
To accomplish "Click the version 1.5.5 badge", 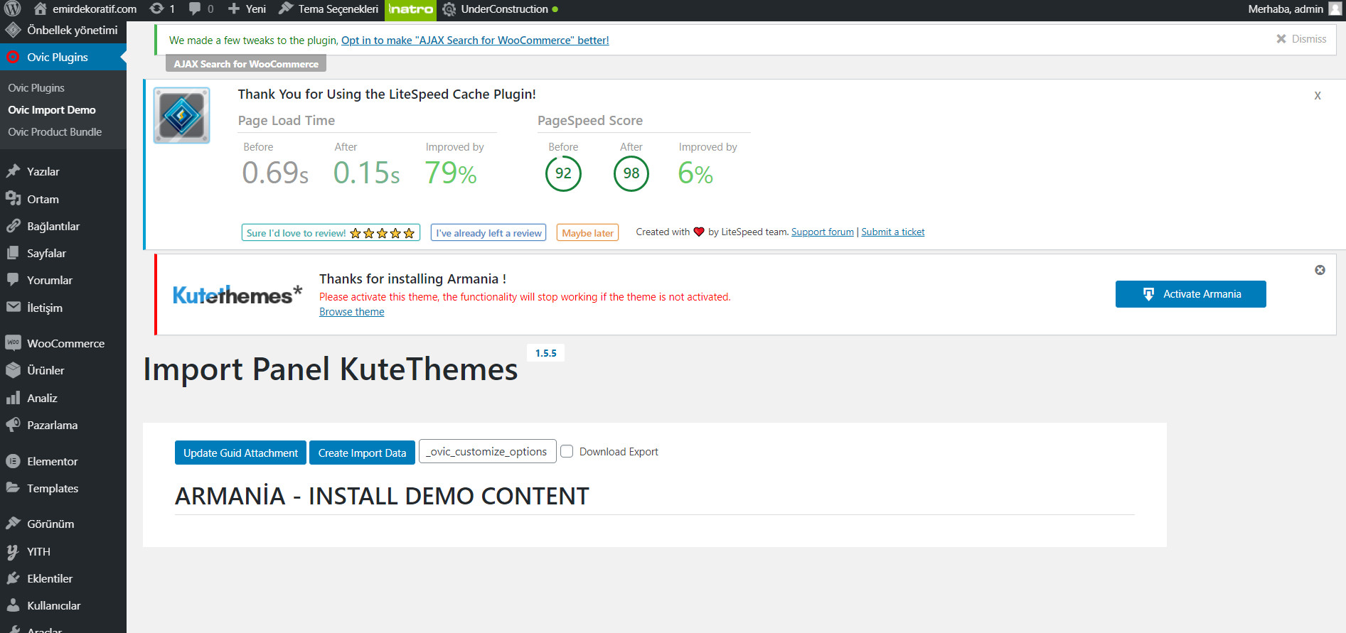I will [x=545, y=353].
